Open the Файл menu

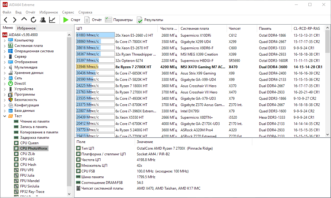(x=7, y=12)
